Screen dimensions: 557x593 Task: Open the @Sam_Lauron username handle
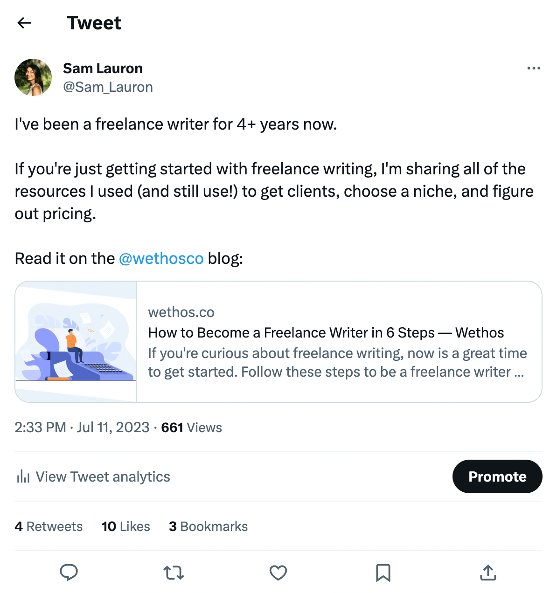pos(108,87)
